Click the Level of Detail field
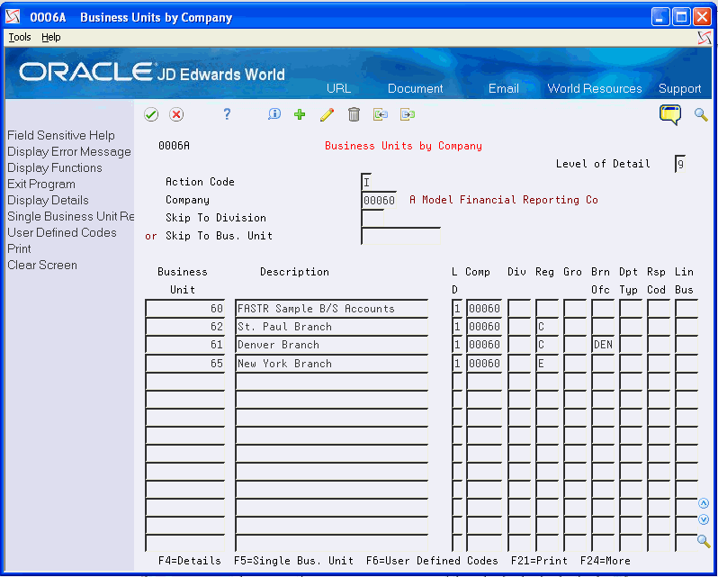The width and height of the screenshot is (718, 577). [680, 164]
